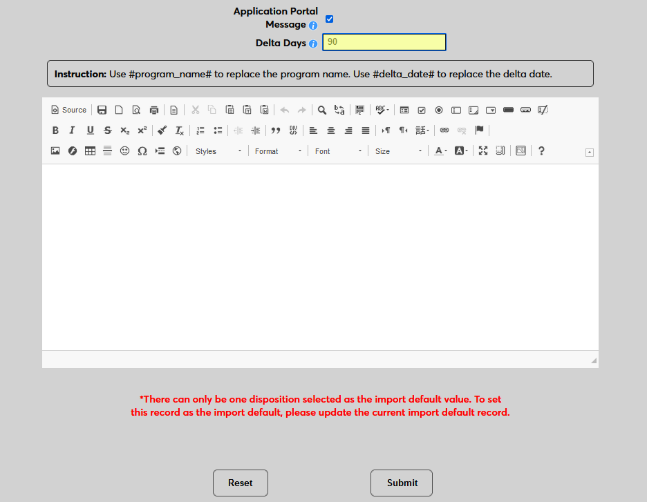Viewport: 647px width, 502px height.
Task: Insert a form button icon
Action: [508, 110]
